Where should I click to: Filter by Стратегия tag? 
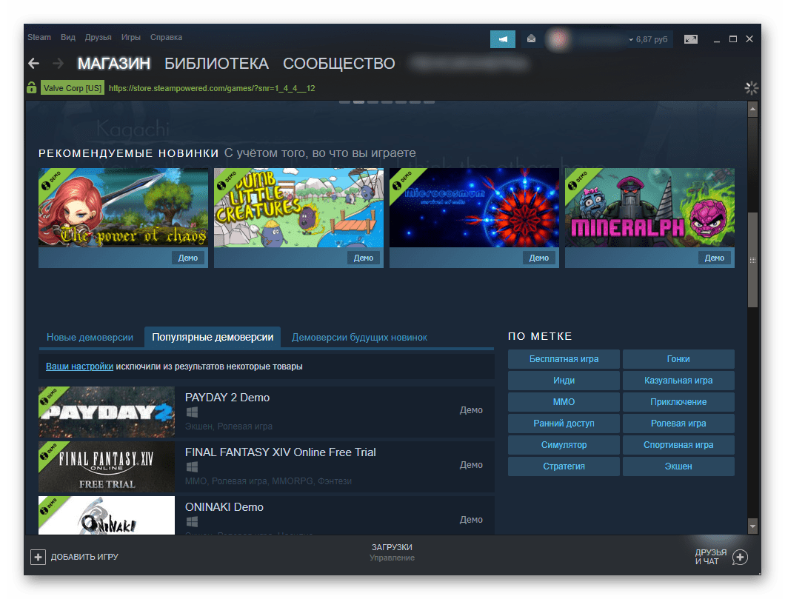564,466
